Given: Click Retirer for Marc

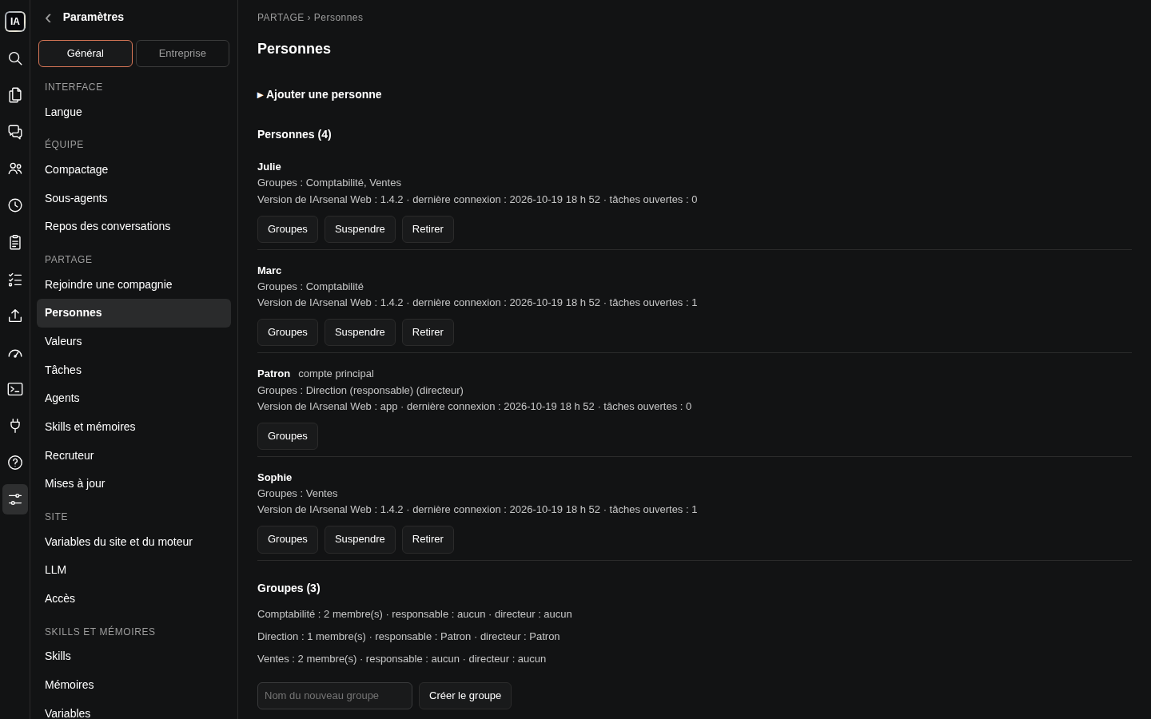Looking at the screenshot, I should 428,332.
